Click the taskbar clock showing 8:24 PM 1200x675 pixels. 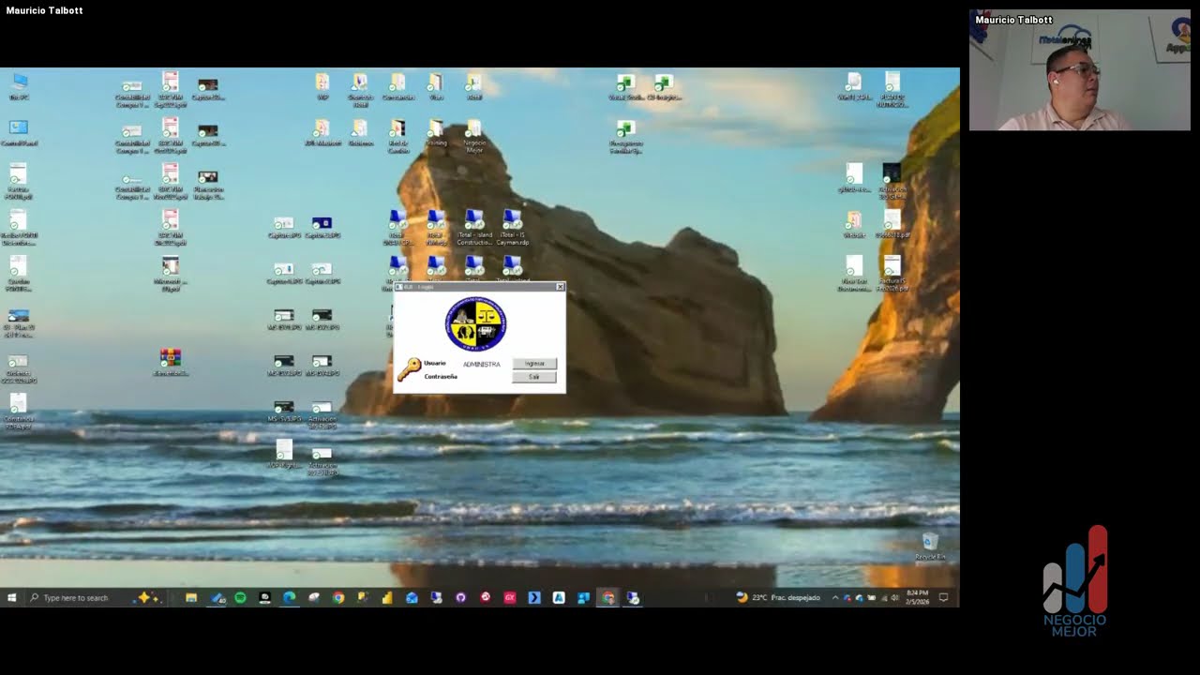pos(917,597)
